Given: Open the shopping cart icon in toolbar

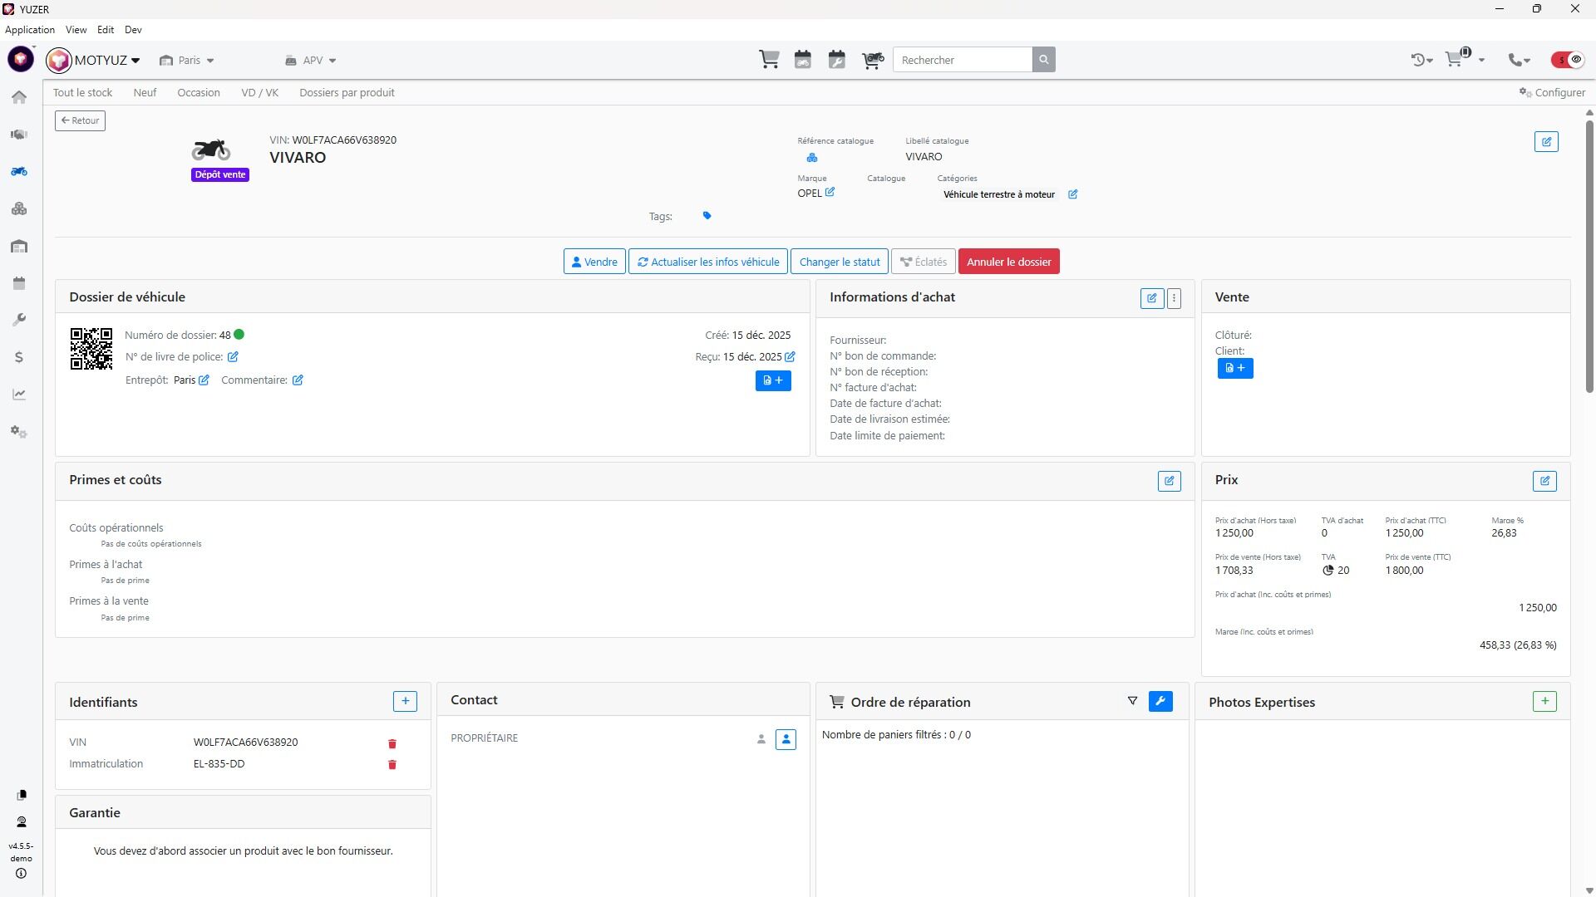Looking at the screenshot, I should tap(769, 60).
